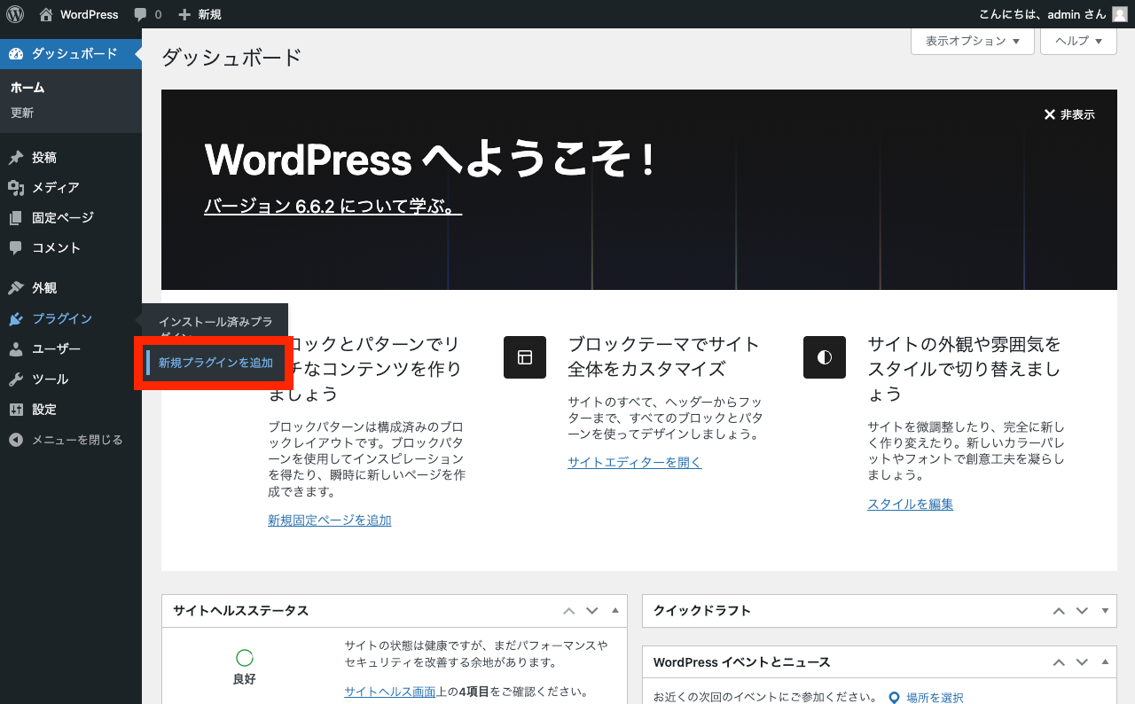The height and width of the screenshot is (704, 1135).
Task: Open バージョン 6.6.2 について学ぶ link
Action: coord(333,207)
